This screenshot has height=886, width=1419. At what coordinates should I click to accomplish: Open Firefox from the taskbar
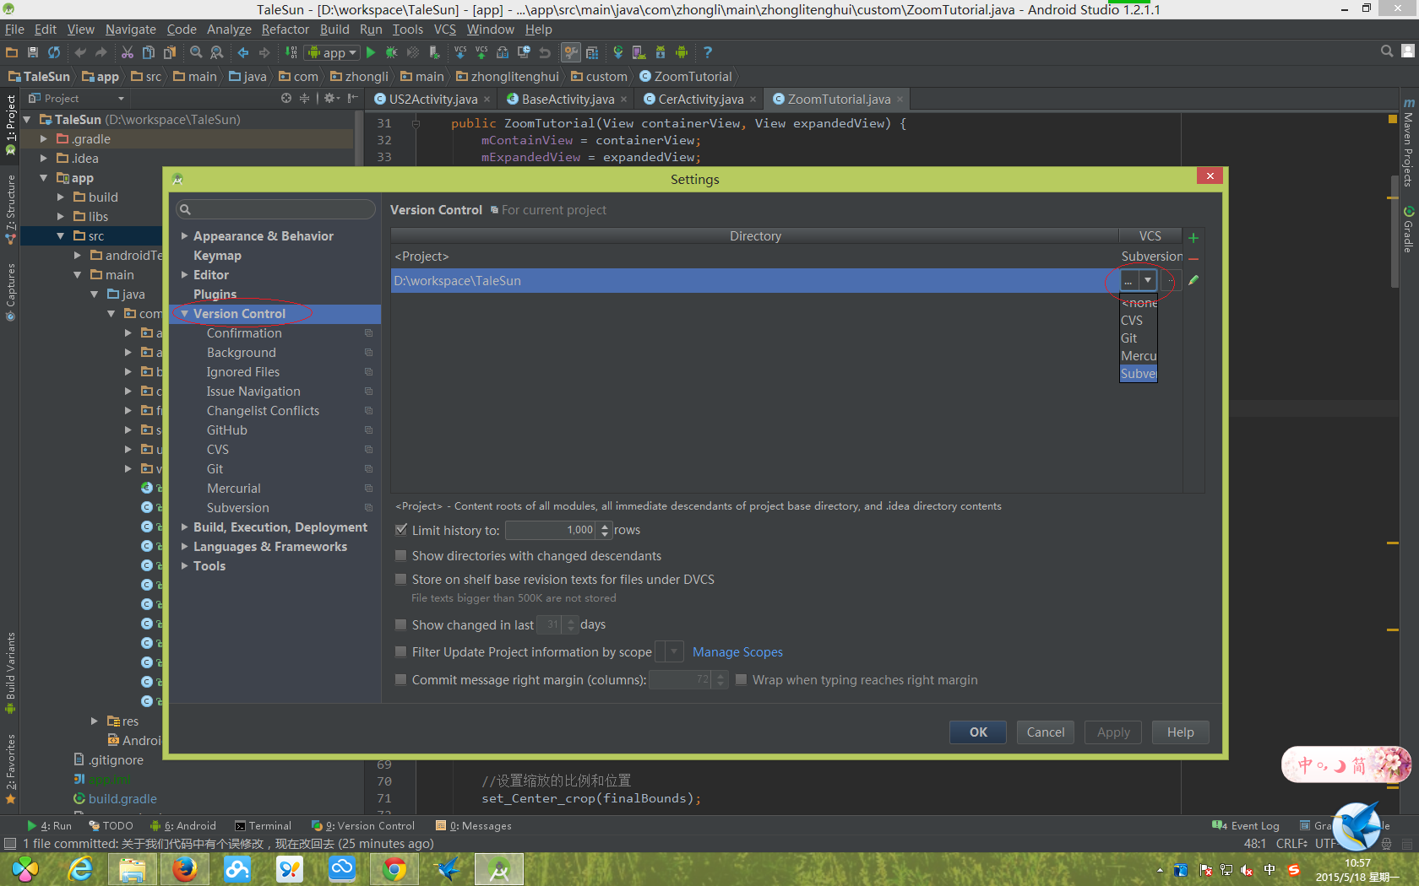185,869
